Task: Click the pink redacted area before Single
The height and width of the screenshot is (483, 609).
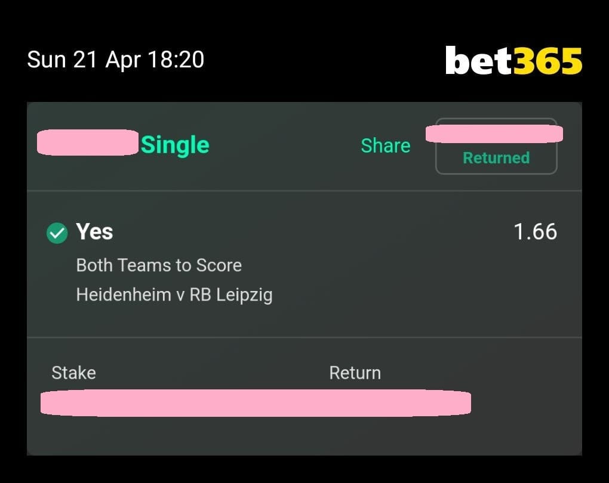Action: 88,143
